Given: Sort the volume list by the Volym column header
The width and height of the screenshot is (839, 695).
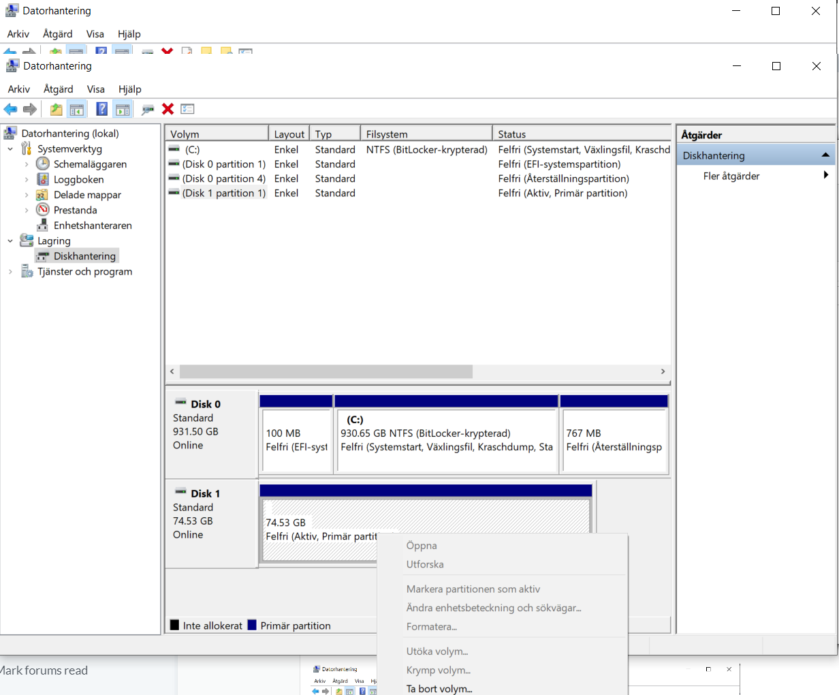Looking at the screenshot, I should pyautogui.click(x=217, y=134).
